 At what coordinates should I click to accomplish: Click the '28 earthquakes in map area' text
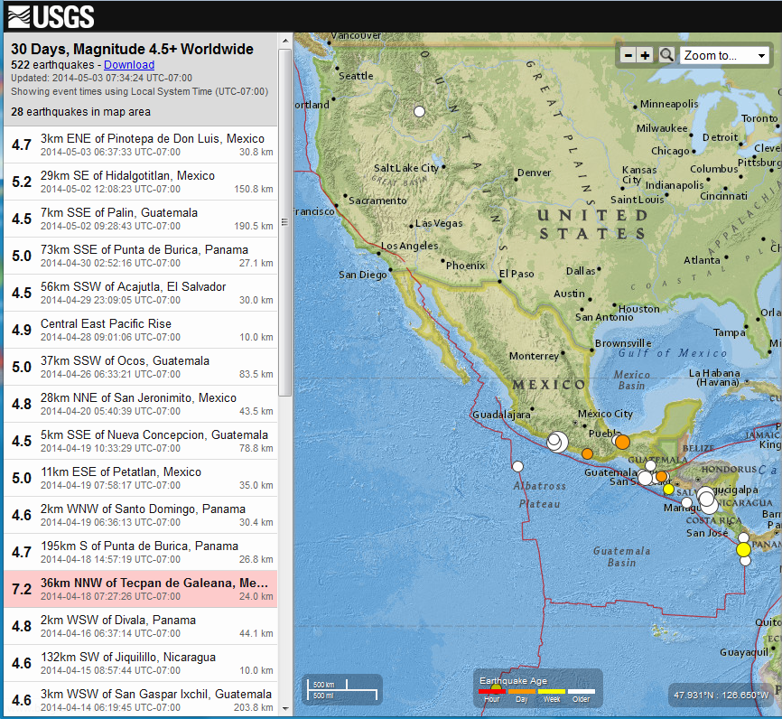coord(80,112)
